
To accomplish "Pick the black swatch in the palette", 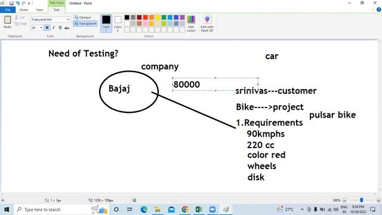I will 127,17.
